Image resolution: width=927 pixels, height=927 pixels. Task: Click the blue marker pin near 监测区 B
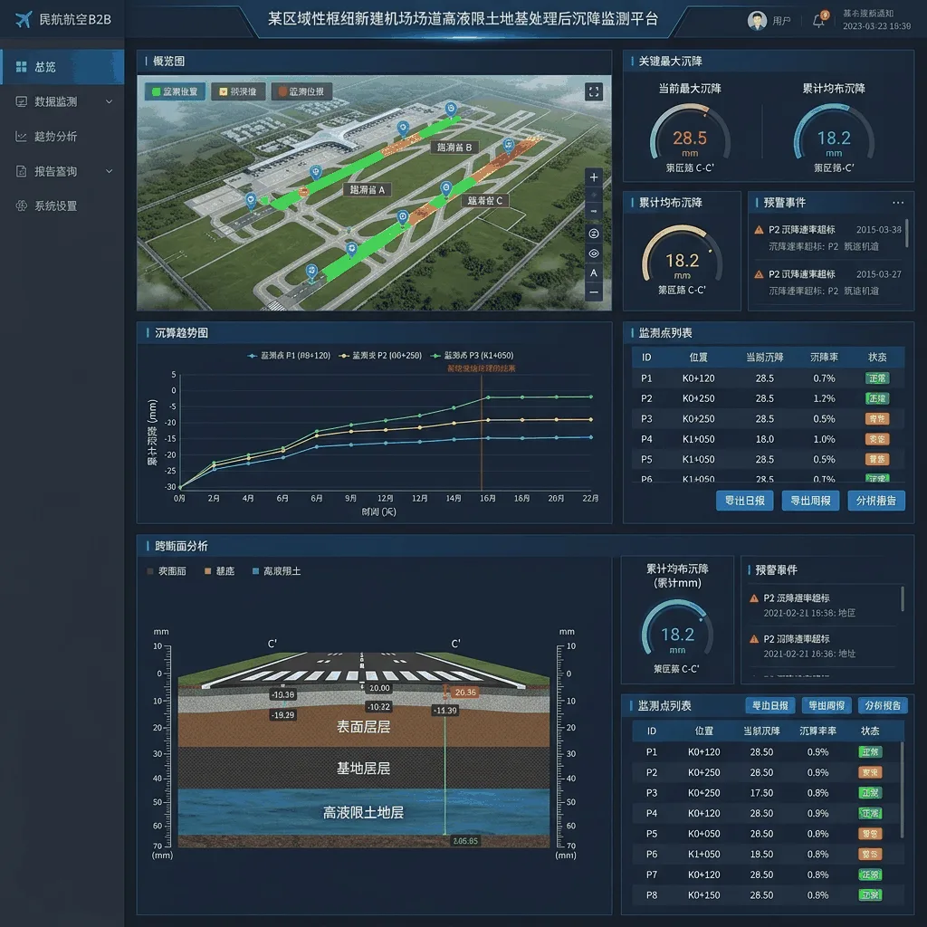pos(451,110)
